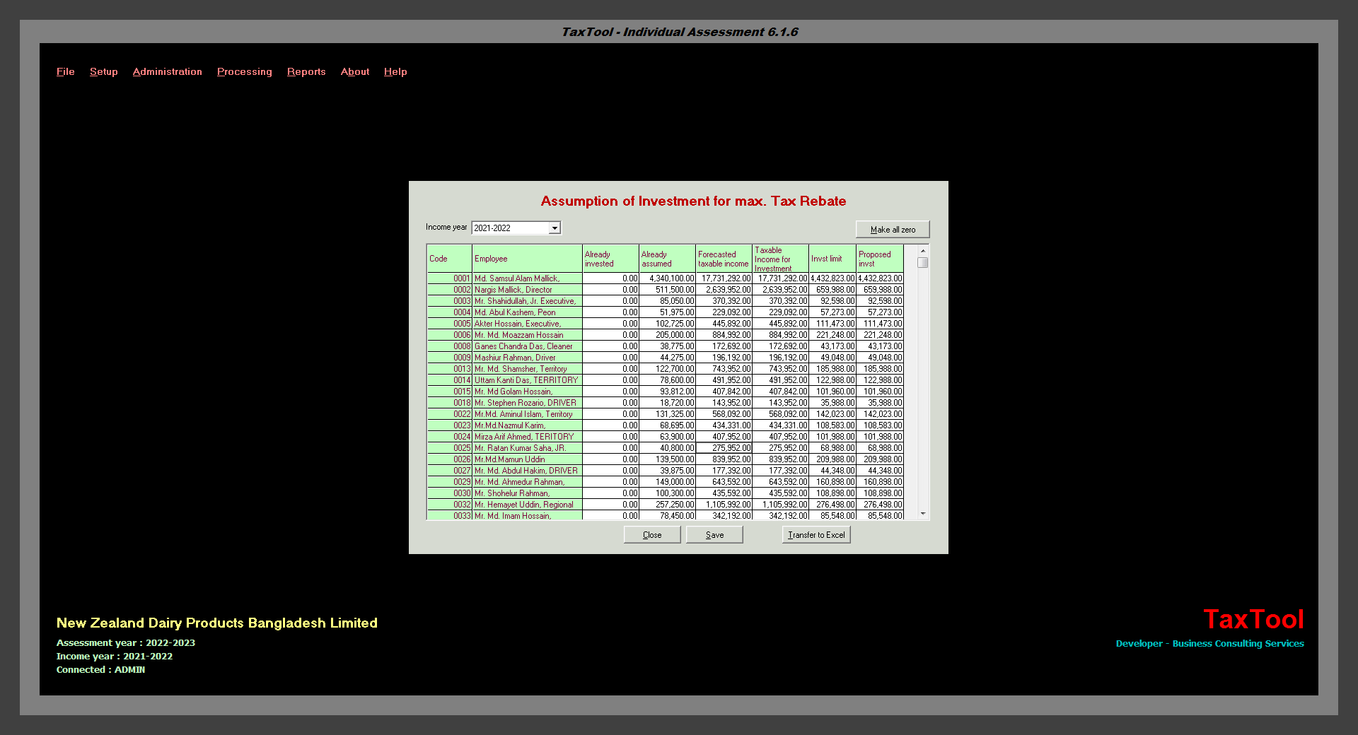Image resolution: width=1358 pixels, height=735 pixels.
Task: Open the Help menu
Action: pyautogui.click(x=395, y=71)
